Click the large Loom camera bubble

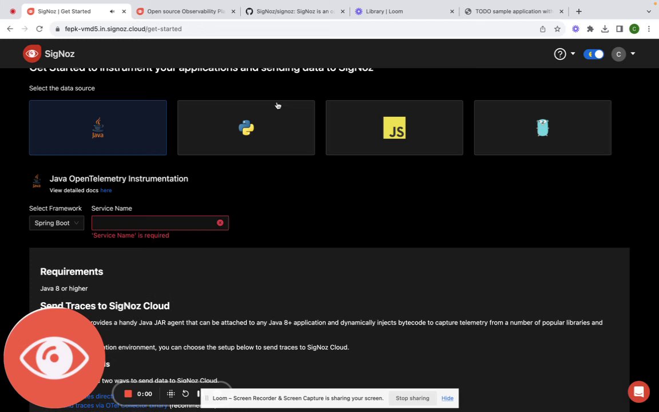[x=54, y=358]
